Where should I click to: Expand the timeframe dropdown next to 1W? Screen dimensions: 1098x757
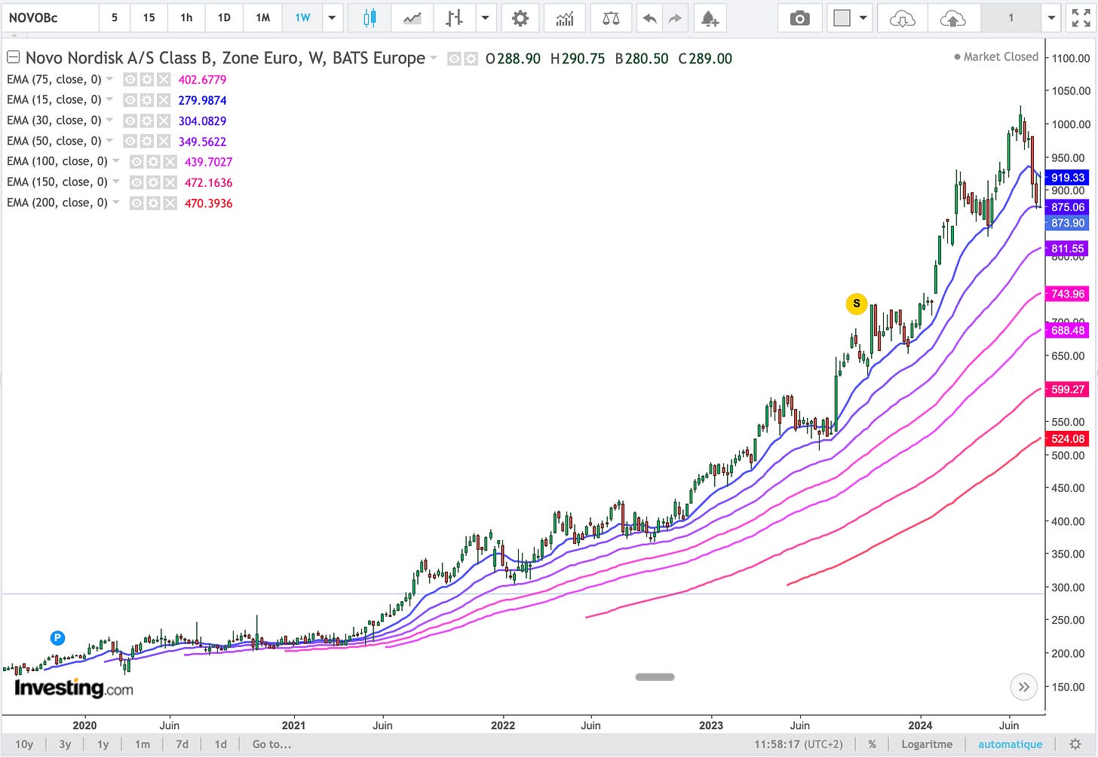pyautogui.click(x=332, y=18)
